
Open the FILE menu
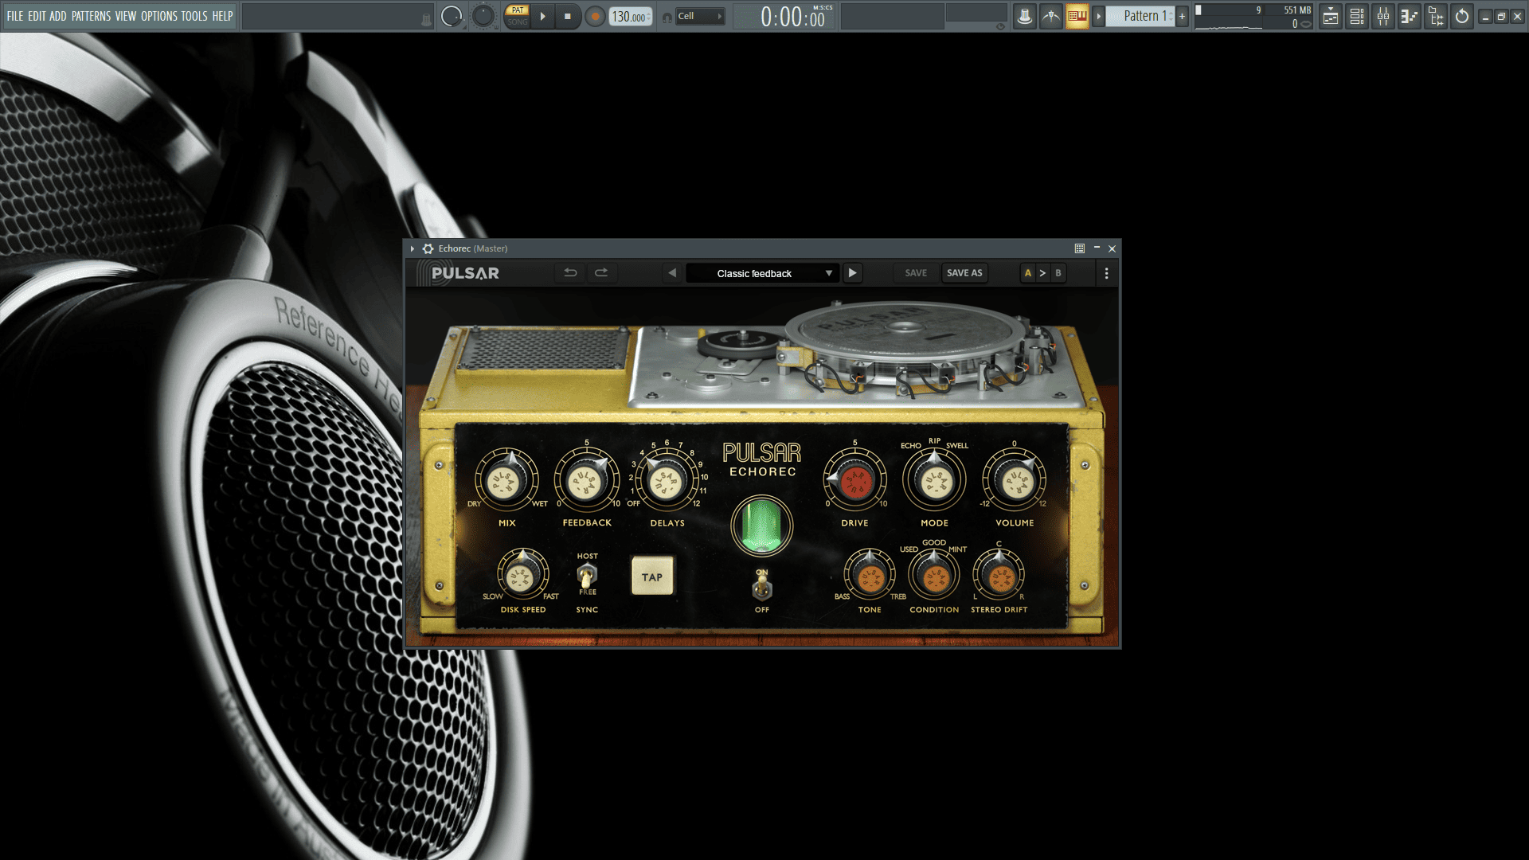(x=15, y=16)
